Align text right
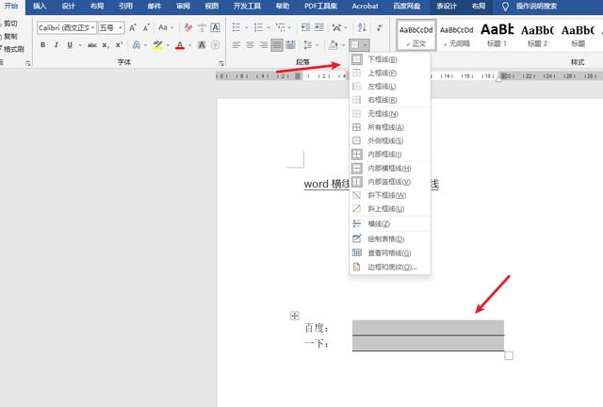This screenshot has height=407, width=603. 264,45
